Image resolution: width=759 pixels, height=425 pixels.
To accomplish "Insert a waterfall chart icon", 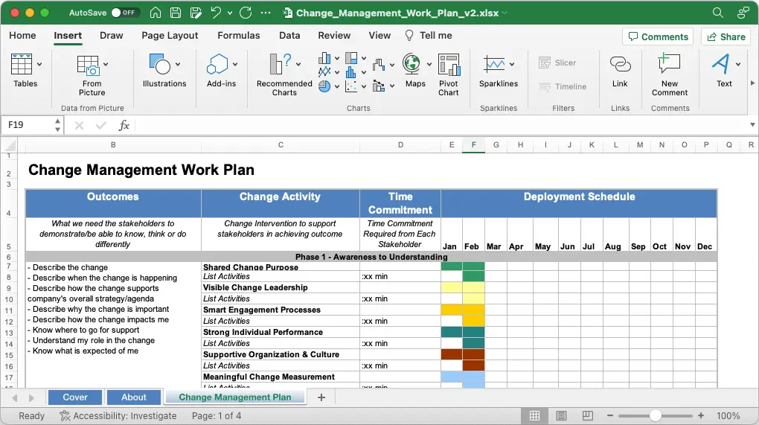I will pos(379,64).
